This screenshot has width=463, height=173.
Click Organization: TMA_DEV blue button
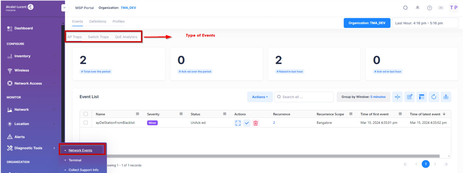click(x=367, y=23)
